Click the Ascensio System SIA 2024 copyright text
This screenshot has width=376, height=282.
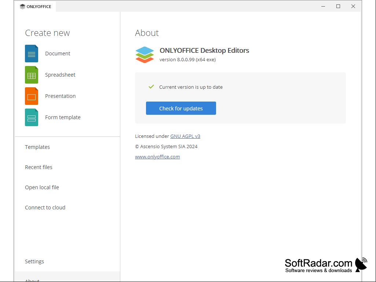click(166, 147)
